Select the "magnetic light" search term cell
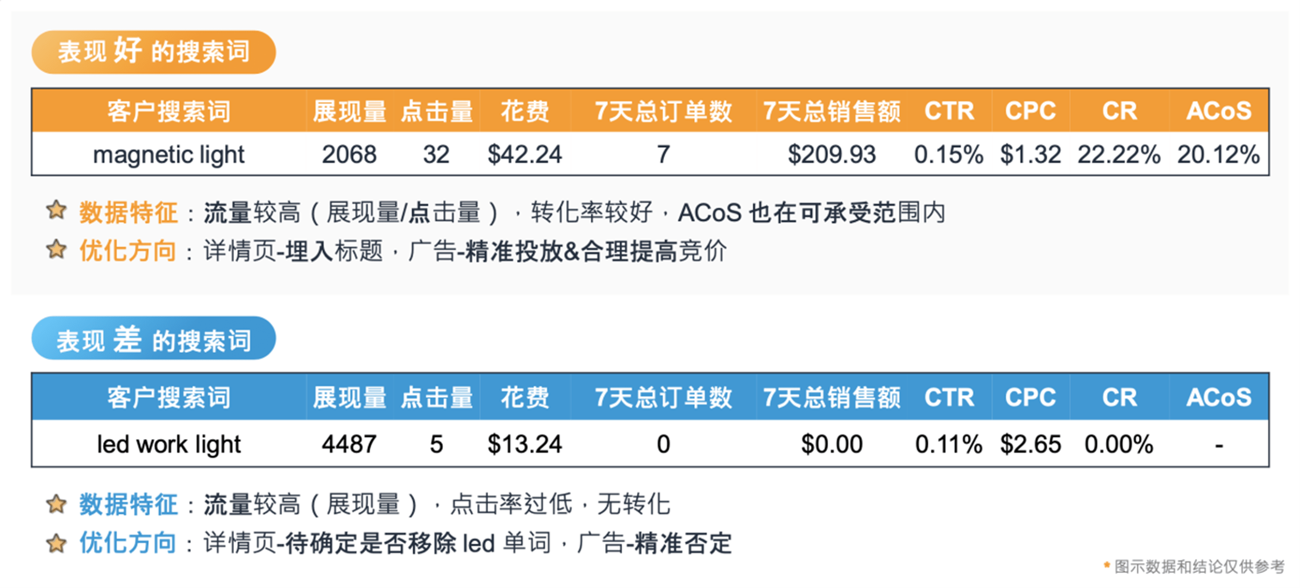The height and width of the screenshot is (588, 1300). pos(169,155)
